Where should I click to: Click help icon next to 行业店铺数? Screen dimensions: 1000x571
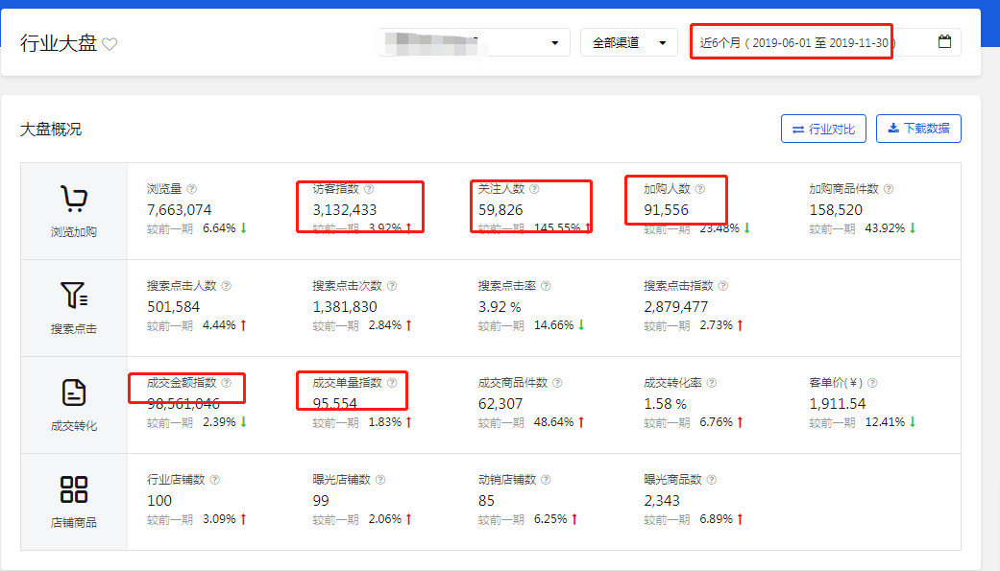click(215, 481)
